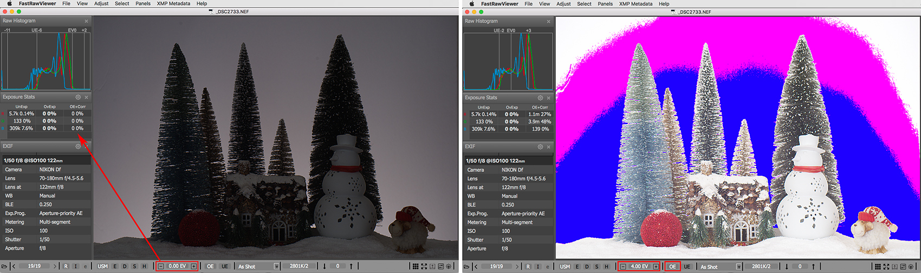
Task: Go to previous image arrow in right window
Action: [476, 267]
